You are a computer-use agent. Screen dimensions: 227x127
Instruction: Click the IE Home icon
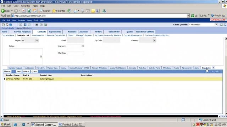pyautogui.click(x=35, y=11)
